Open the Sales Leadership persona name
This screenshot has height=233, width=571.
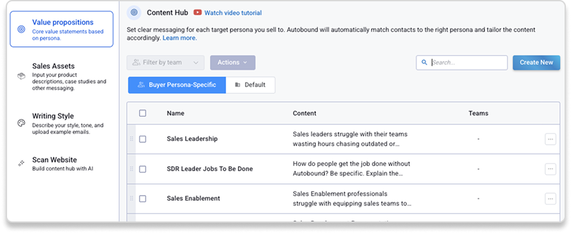click(x=192, y=139)
